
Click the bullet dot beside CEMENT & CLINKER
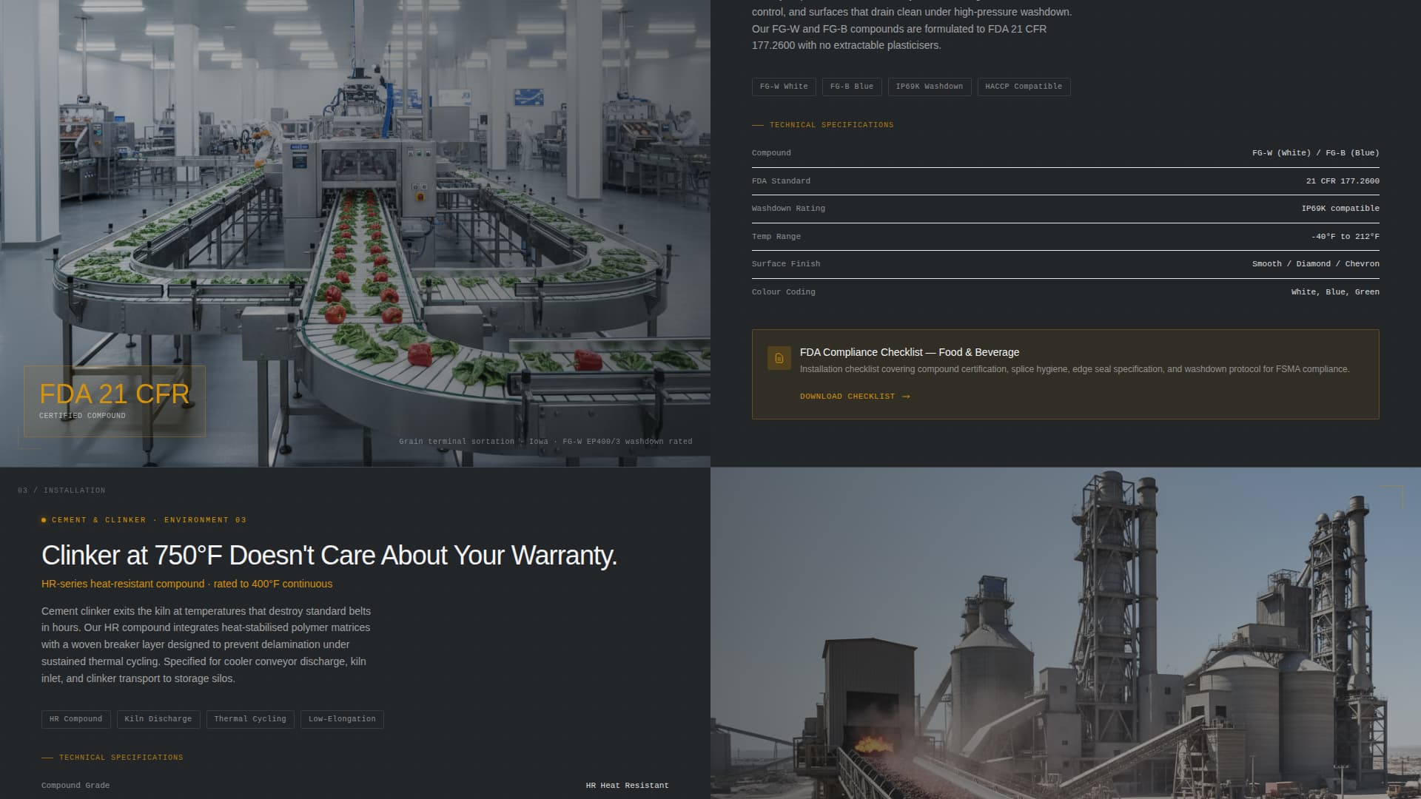pos(44,519)
